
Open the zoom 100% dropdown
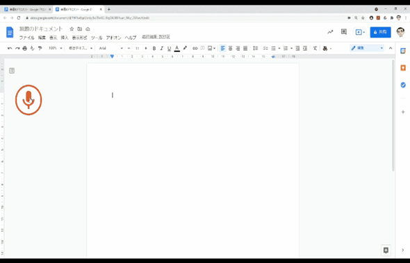56,49
